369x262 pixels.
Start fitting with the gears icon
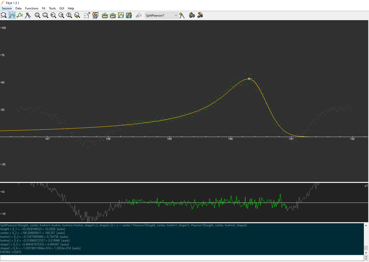pos(192,16)
